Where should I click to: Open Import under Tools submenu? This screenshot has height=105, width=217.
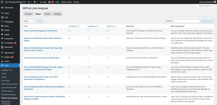pyautogui.click(x=4, y=74)
